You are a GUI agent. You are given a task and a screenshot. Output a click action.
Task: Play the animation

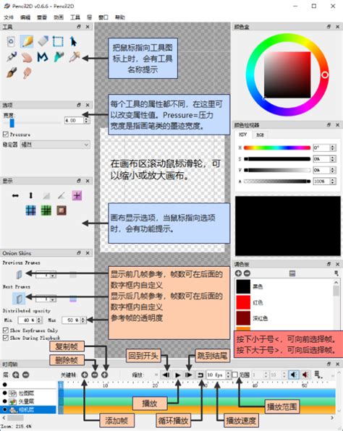[178, 375]
